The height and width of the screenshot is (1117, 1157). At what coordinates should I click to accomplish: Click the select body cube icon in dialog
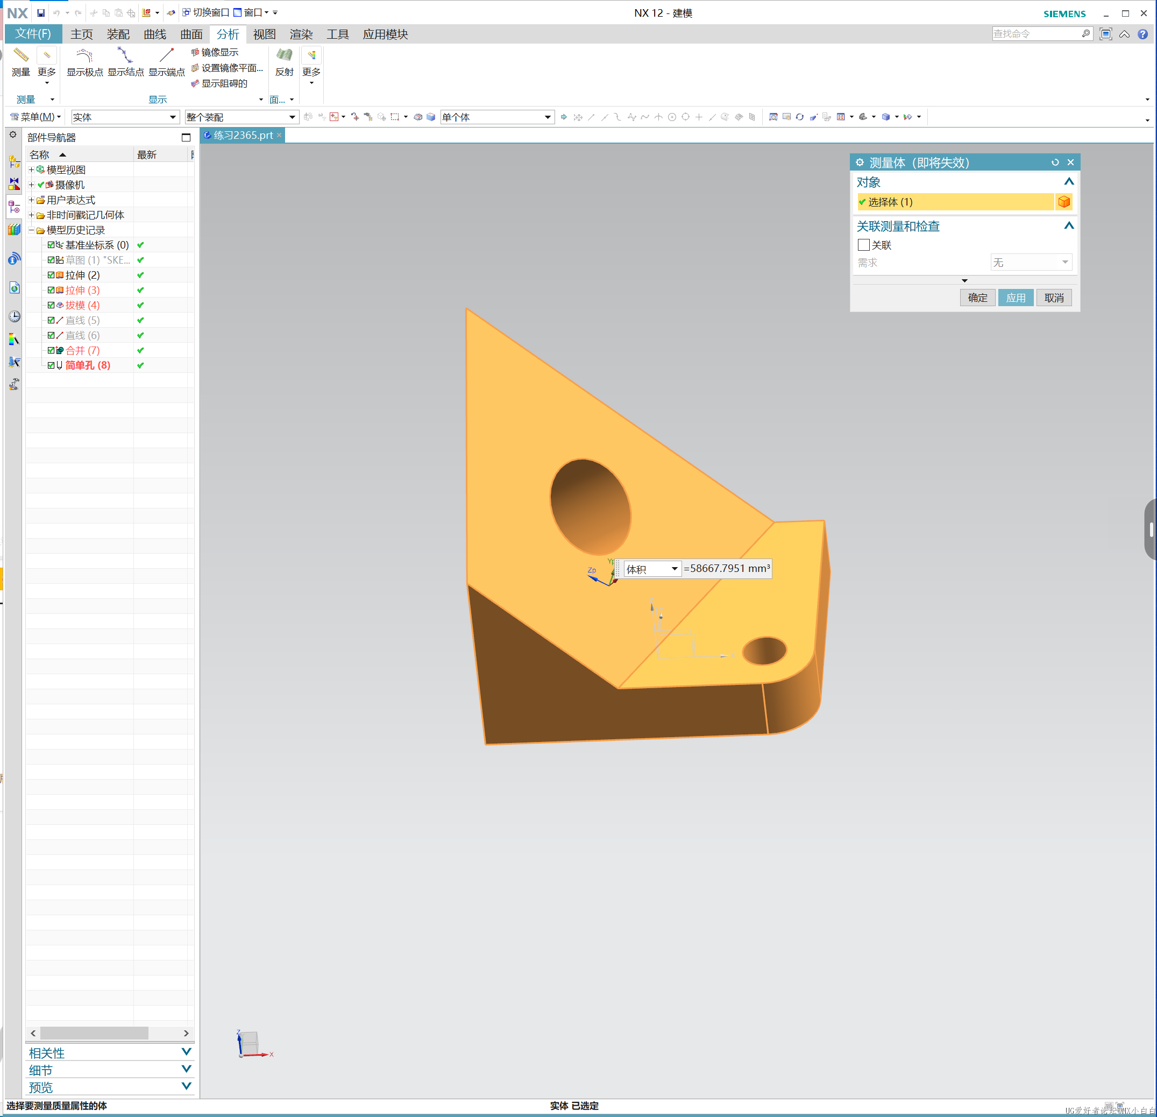click(x=1064, y=202)
